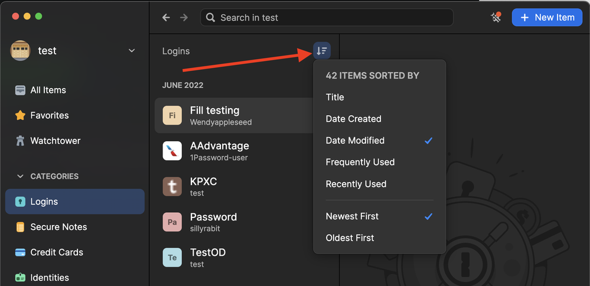Viewport: 590px width, 286px height.
Task: Collapse the Categories section
Action: [x=20, y=176]
